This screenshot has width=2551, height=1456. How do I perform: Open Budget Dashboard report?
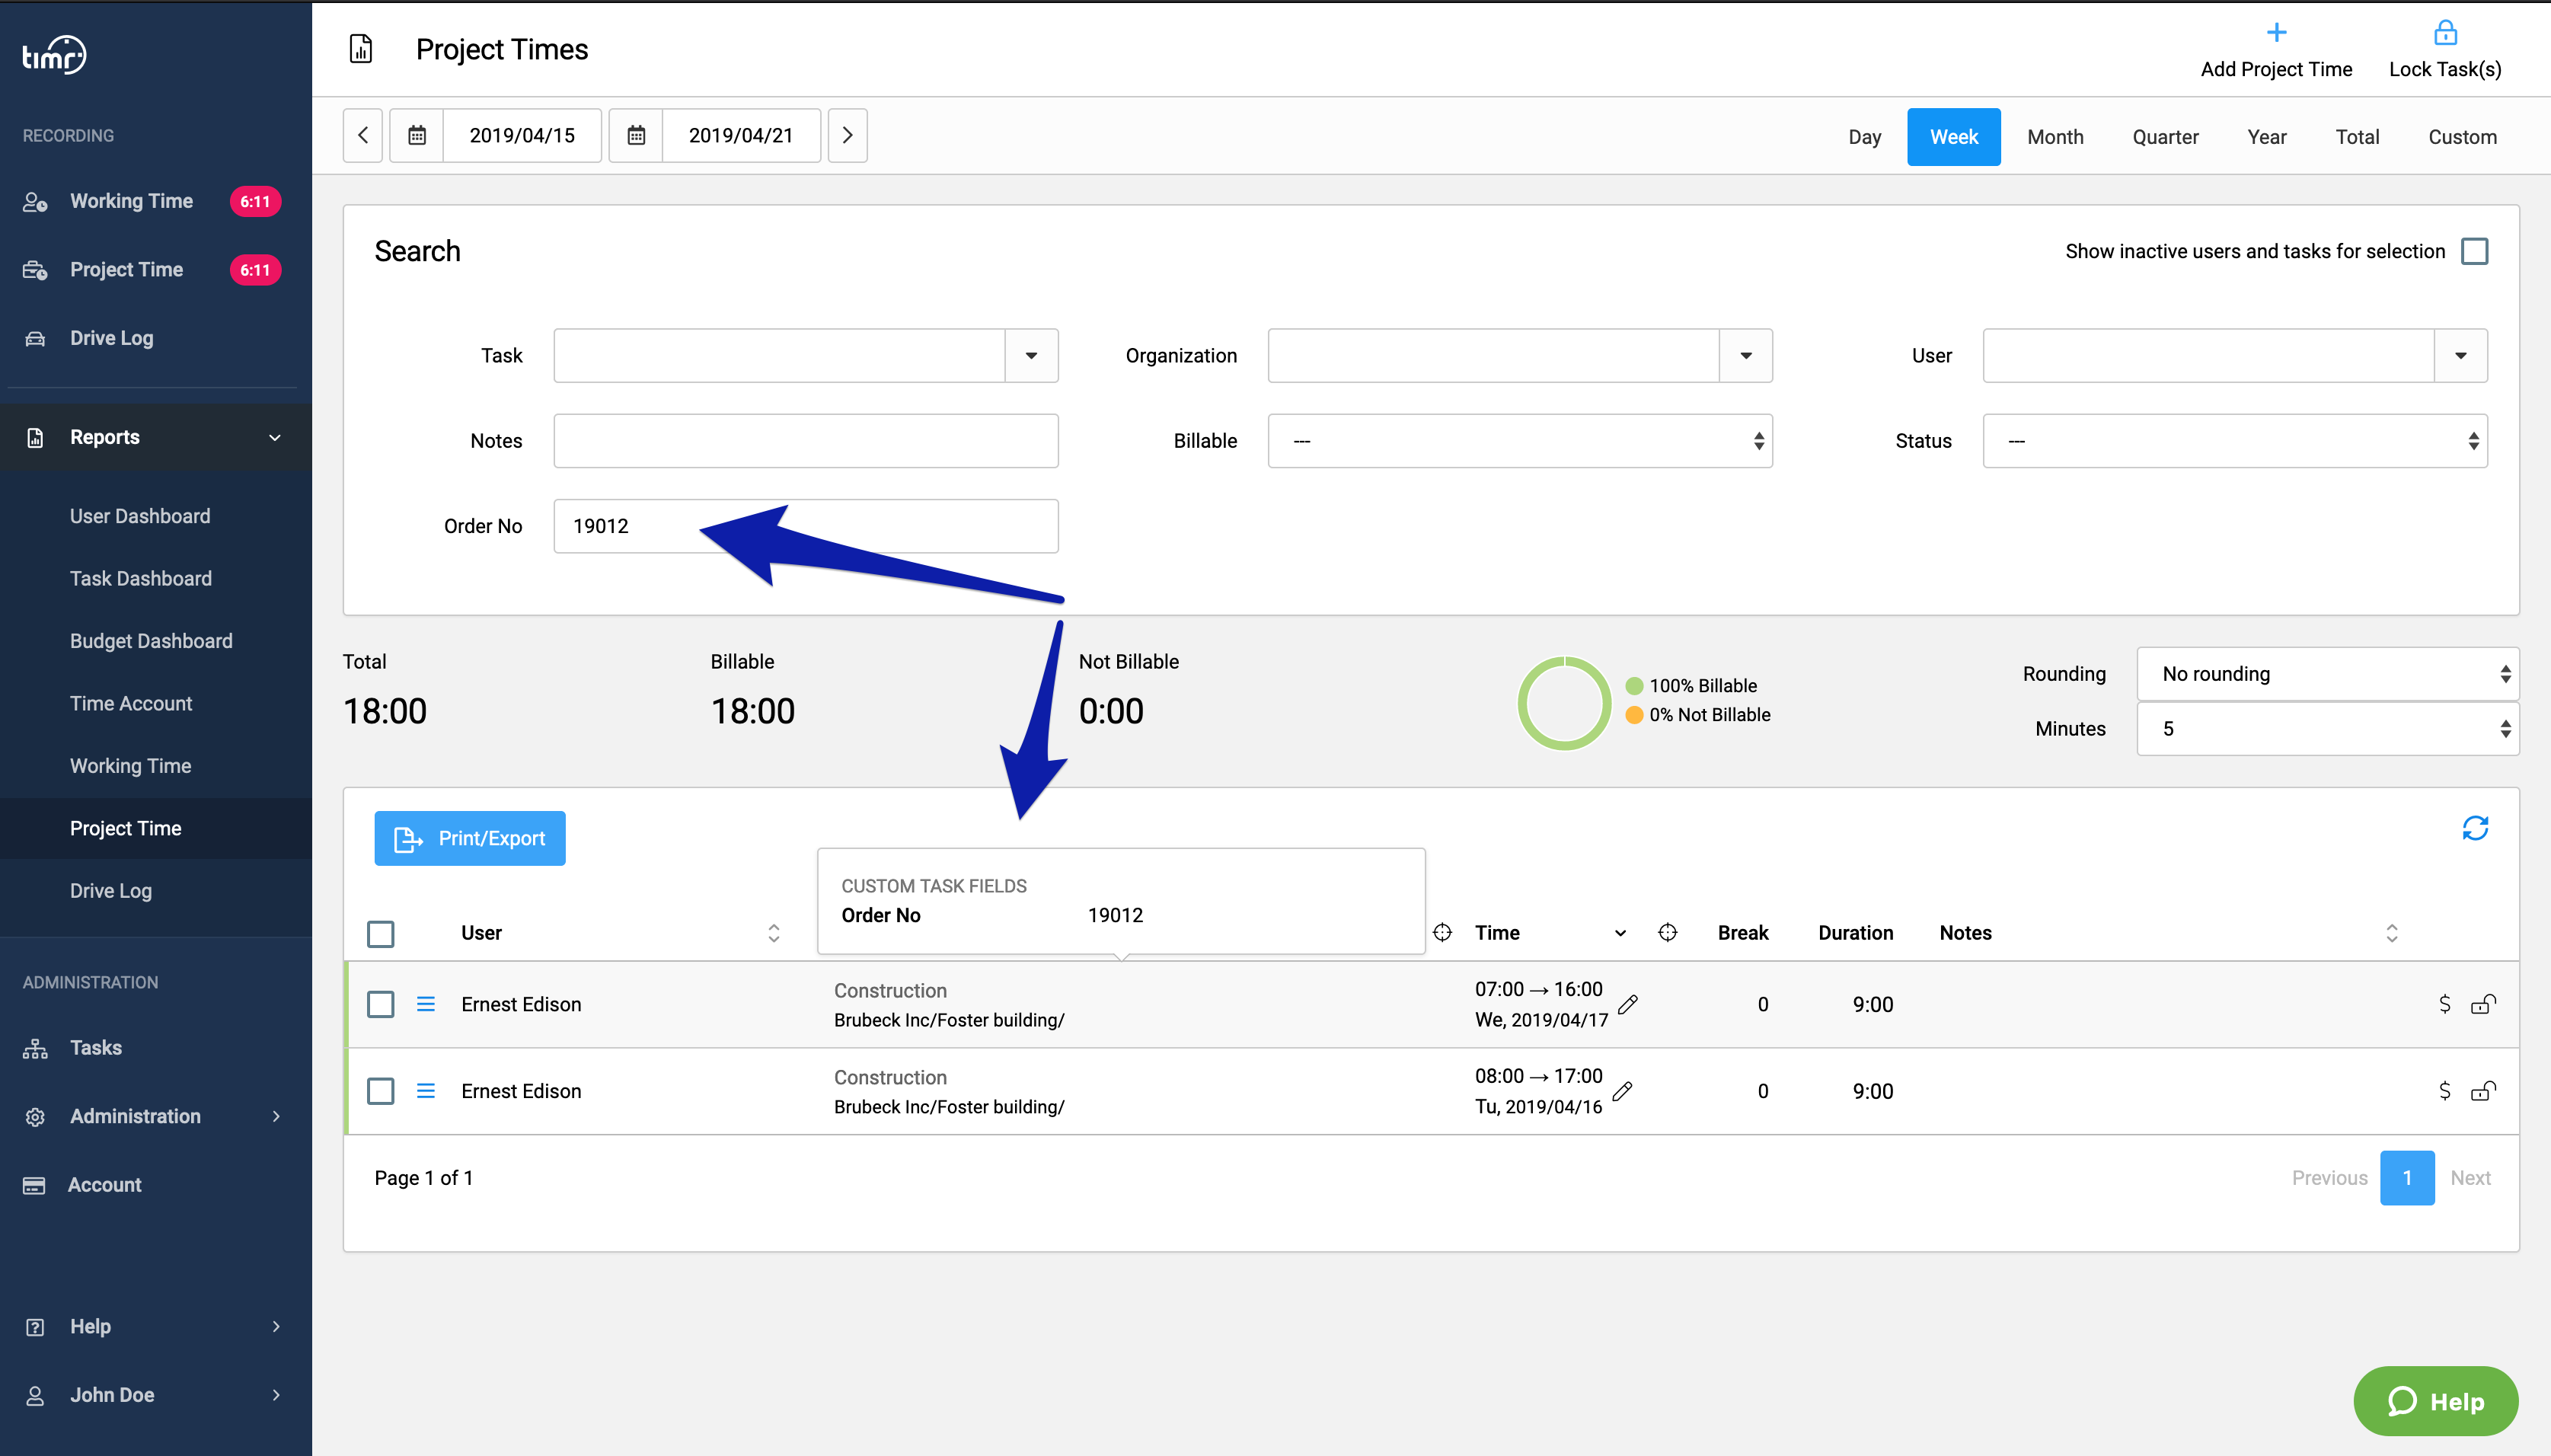click(x=151, y=641)
